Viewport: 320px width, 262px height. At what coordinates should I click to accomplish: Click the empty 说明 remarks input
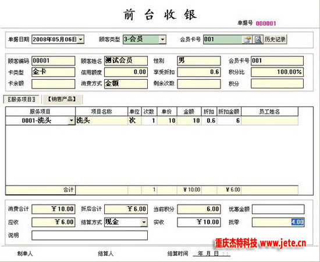click(x=90, y=235)
